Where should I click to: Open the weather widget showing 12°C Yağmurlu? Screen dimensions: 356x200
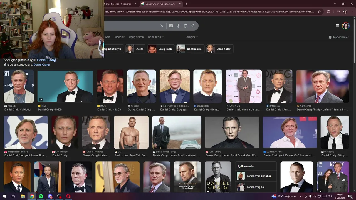284,196
